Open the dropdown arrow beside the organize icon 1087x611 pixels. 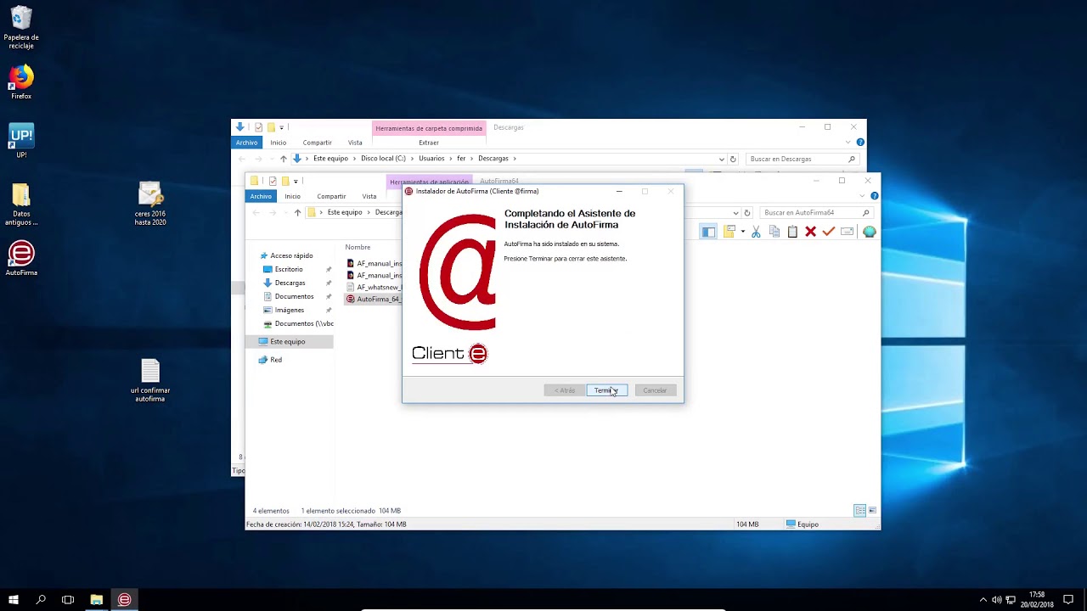(x=743, y=232)
